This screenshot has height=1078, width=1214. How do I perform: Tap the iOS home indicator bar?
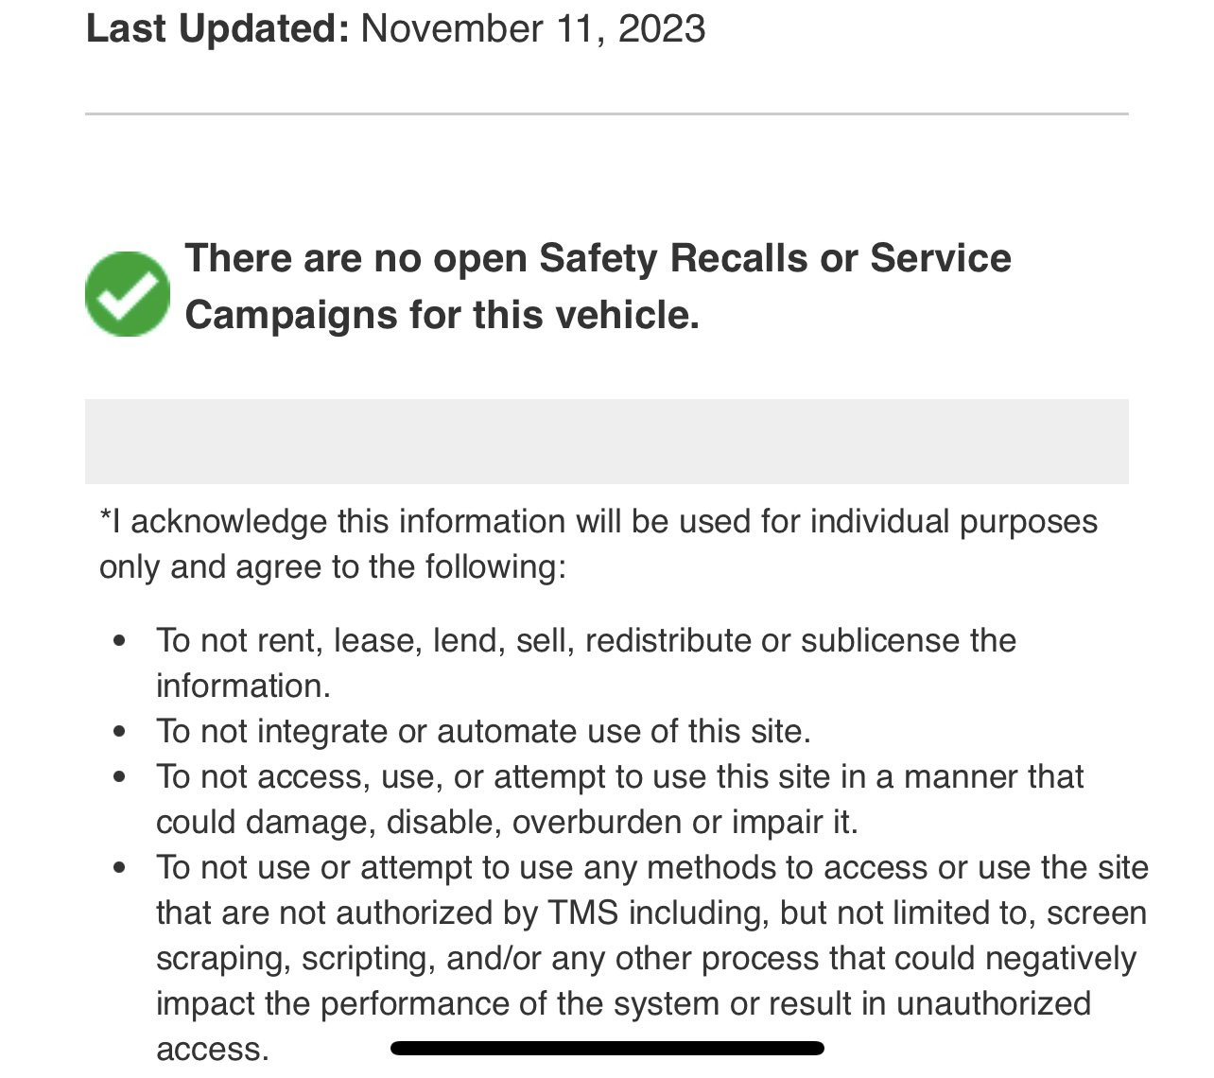[x=607, y=1048]
